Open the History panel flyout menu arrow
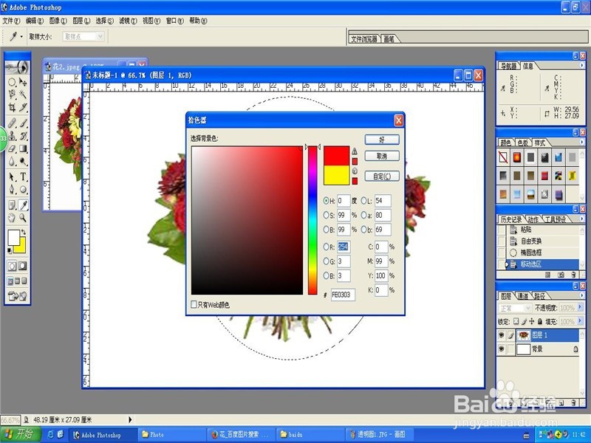This screenshot has width=591, height=443. click(582, 219)
